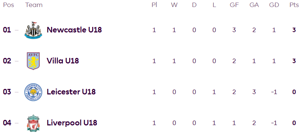This screenshot has height=135, width=307.
Task: Click the Aston Villa club crest
Action: click(x=33, y=61)
